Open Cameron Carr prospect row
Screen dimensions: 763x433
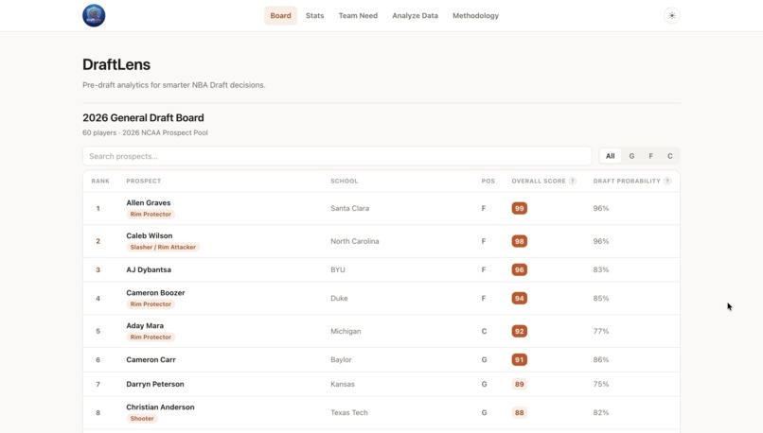click(x=381, y=359)
